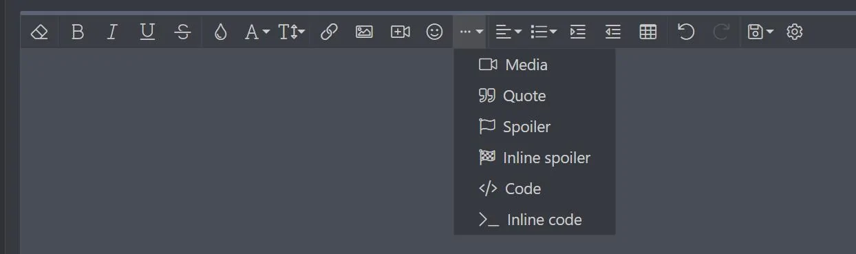Select Quote from the insert menu

535,96
